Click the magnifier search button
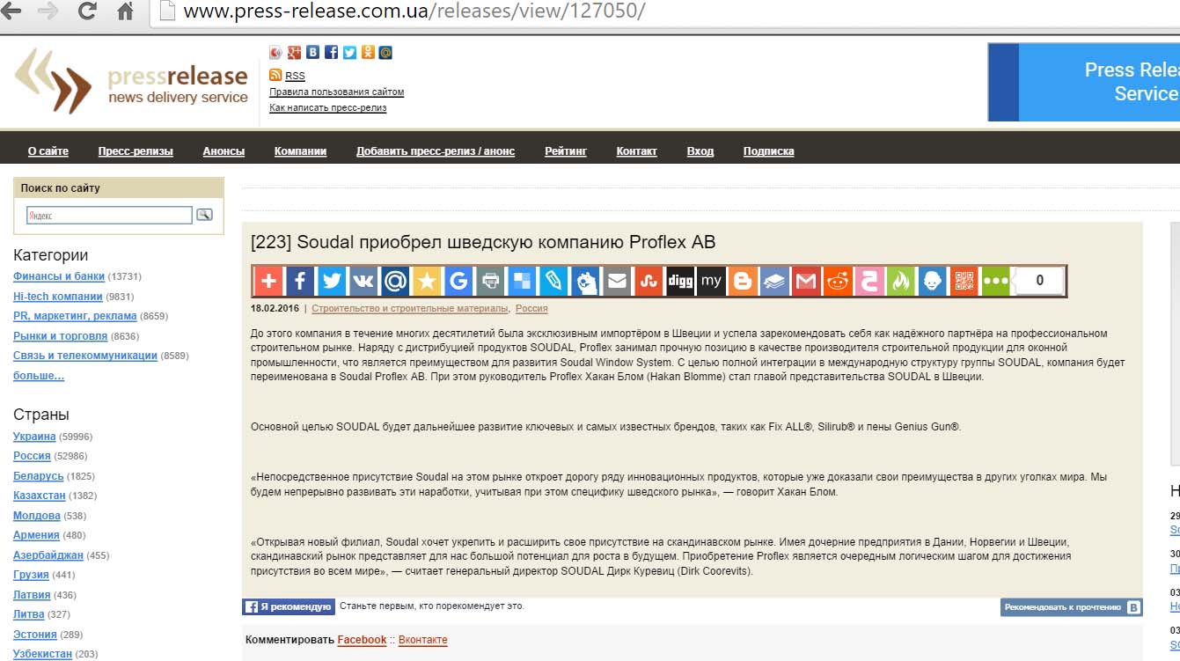This screenshot has width=1180, height=661. 204,214
